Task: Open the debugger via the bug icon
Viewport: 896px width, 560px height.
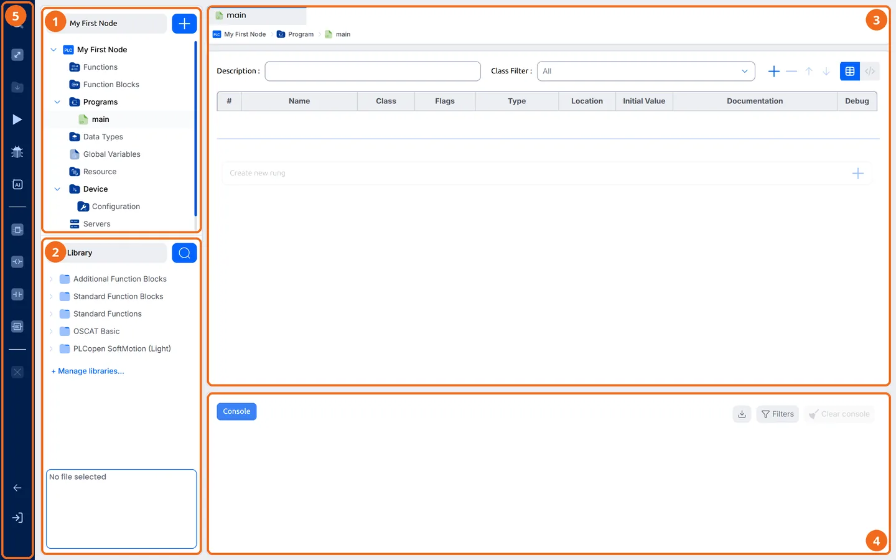Action: tap(17, 152)
